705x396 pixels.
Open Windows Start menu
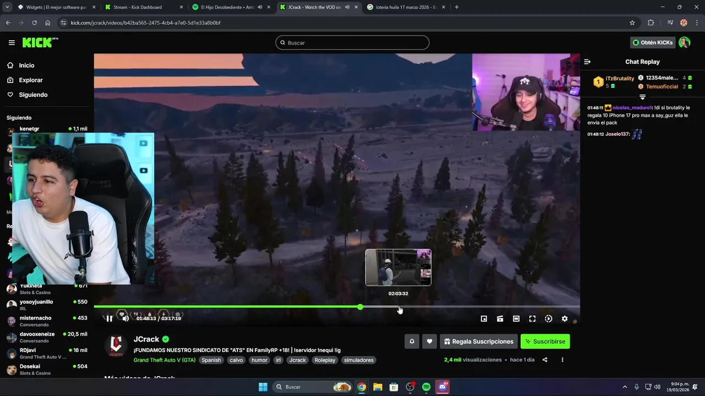263,387
